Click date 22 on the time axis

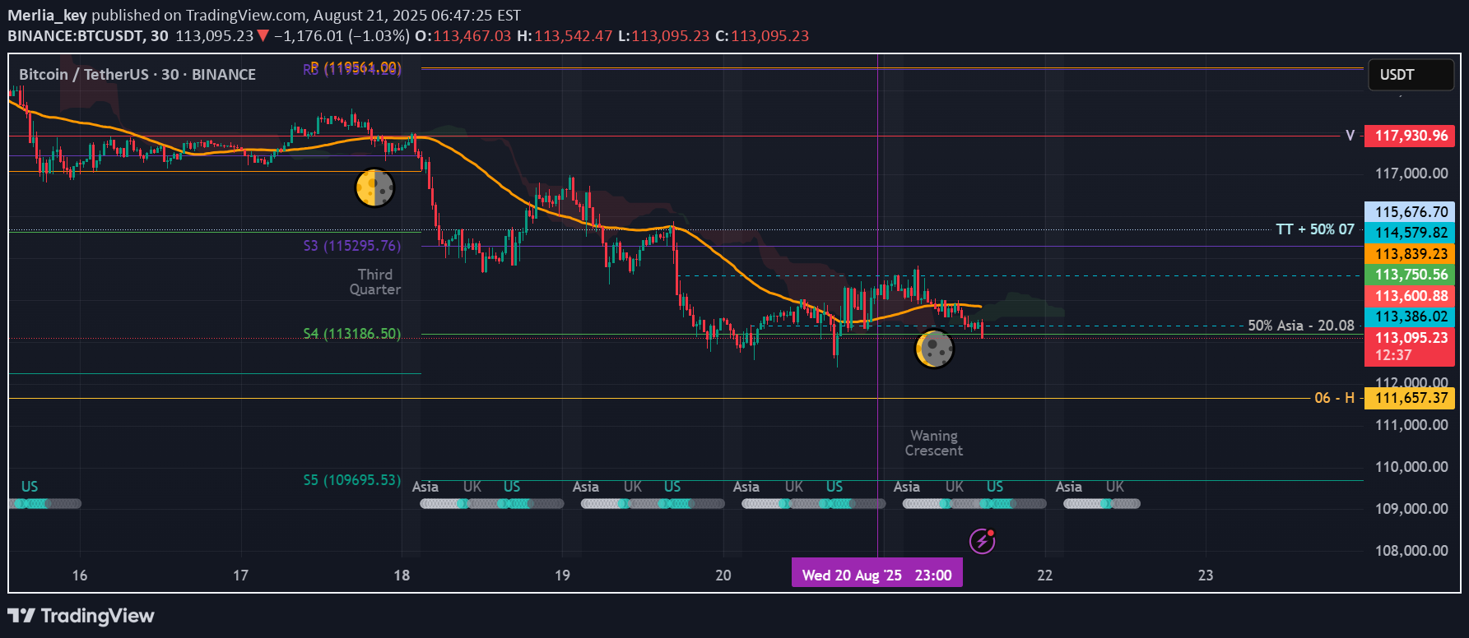coord(1044,576)
